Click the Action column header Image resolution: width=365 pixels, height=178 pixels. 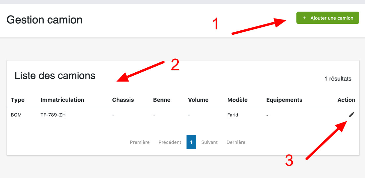(x=346, y=100)
